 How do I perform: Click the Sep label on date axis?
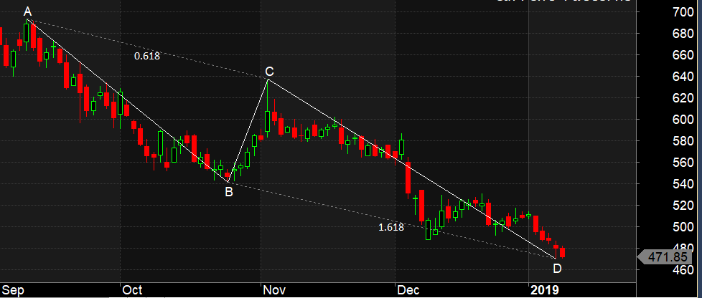point(14,290)
